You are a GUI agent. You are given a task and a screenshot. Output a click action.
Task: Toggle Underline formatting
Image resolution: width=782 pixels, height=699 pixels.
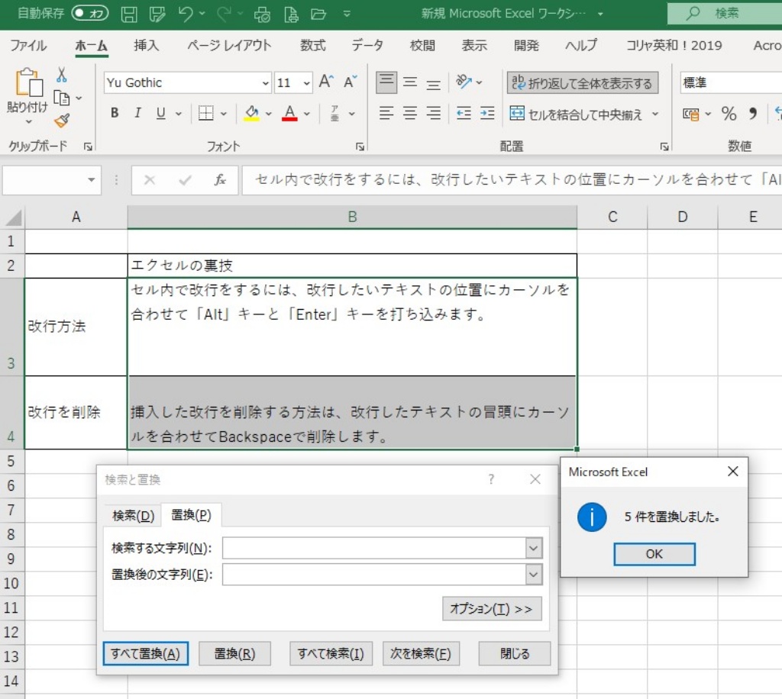coord(160,113)
